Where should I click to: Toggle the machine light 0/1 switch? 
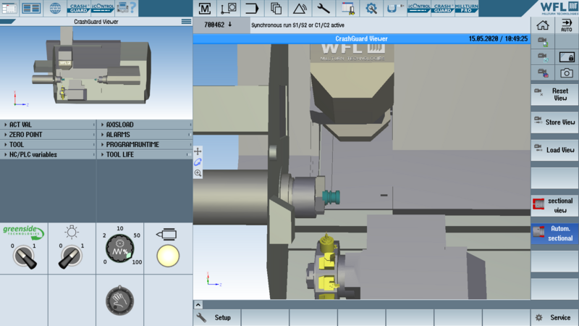(72, 255)
